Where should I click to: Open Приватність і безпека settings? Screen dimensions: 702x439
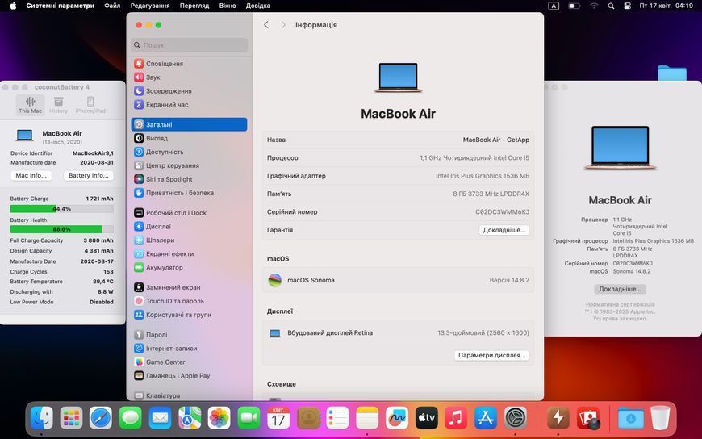189,193
